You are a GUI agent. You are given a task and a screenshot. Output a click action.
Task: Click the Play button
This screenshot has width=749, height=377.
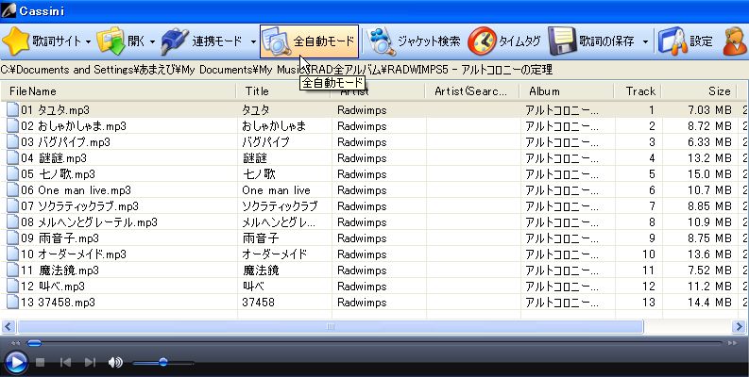(16, 362)
